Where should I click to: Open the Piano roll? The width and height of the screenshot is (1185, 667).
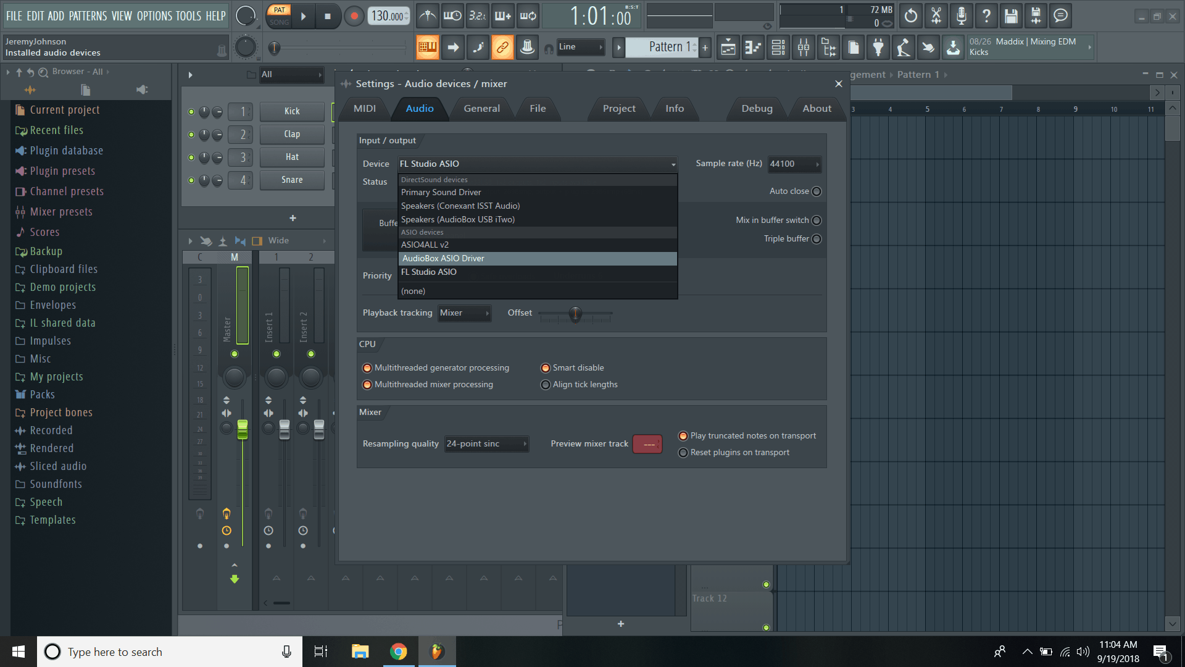tap(752, 47)
